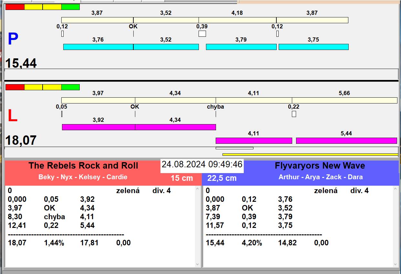Select the magenta 5,44 run bar
401x274 pixels.
pos(346,141)
